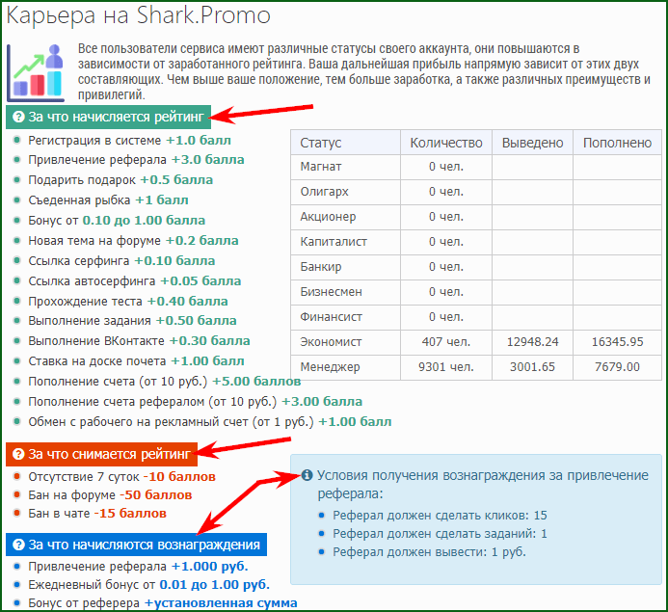Image resolution: width=668 pixels, height=612 pixels.
Task: Click question mark icon beside rewards header
Action: pos(18,545)
